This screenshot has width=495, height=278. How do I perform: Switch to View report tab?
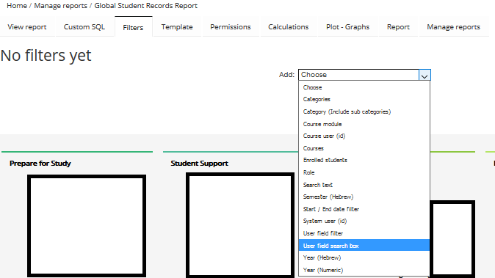(27, 27)
